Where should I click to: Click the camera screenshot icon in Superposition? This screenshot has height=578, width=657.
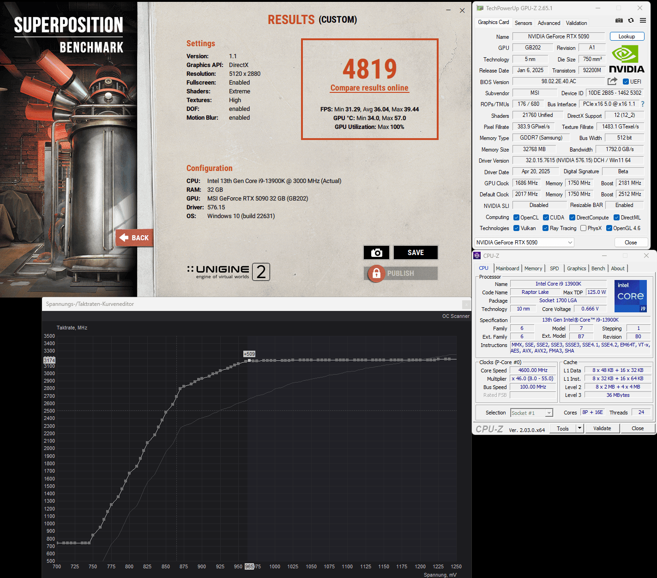[x=377, y=253]
